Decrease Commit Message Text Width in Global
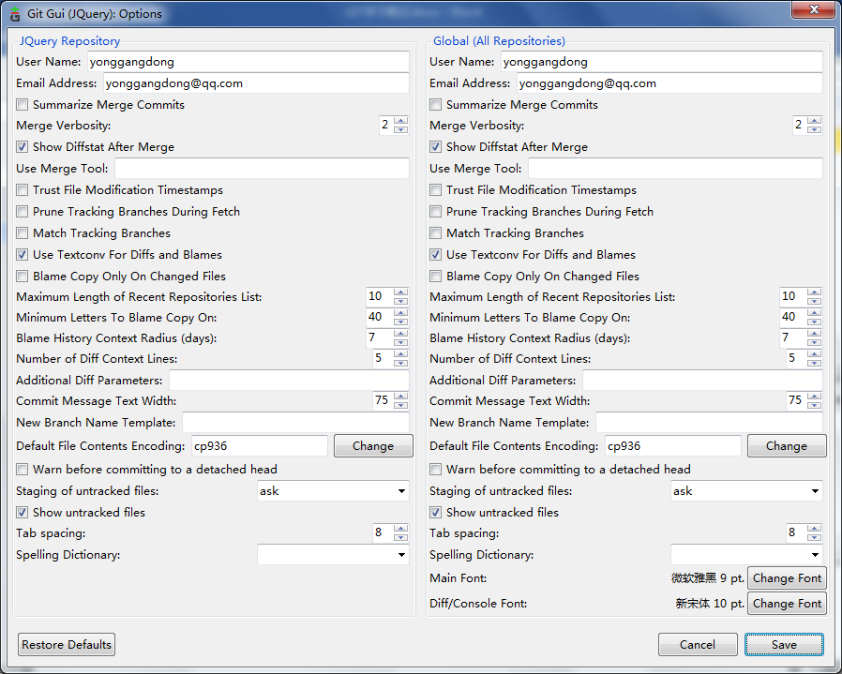The image size is (842, 674). pos(814,405)
